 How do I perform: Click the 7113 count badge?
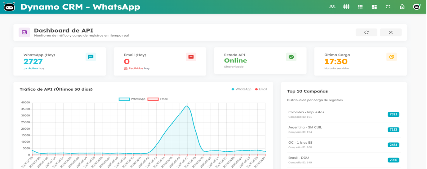[x=393, y=129]
